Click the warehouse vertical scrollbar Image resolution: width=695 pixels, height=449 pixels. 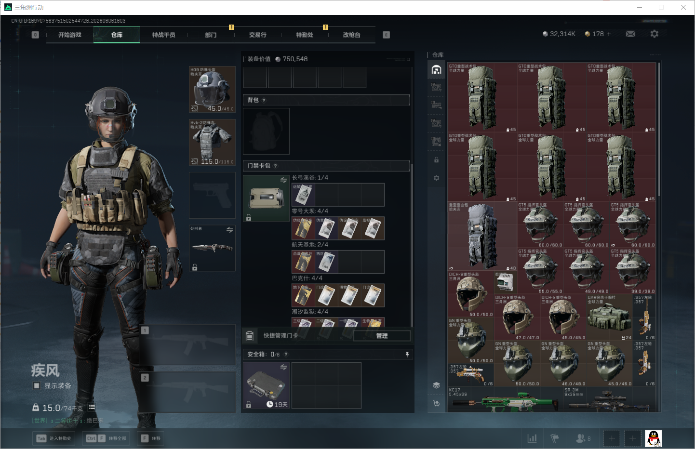coord(659,130)
